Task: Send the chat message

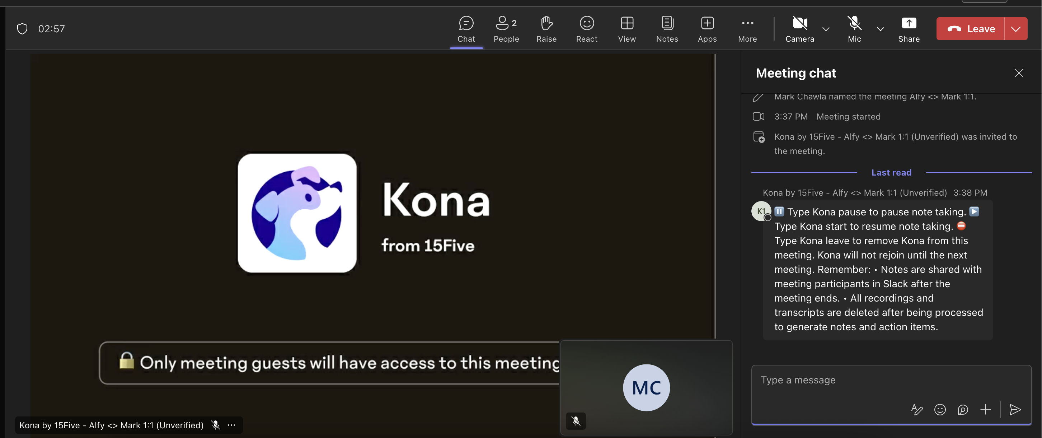Action: (x=1015, y=410)
